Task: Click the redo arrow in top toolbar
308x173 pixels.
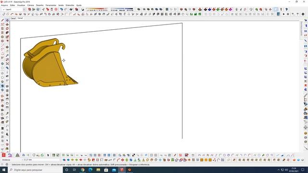Action: click(x=65, y=10)
